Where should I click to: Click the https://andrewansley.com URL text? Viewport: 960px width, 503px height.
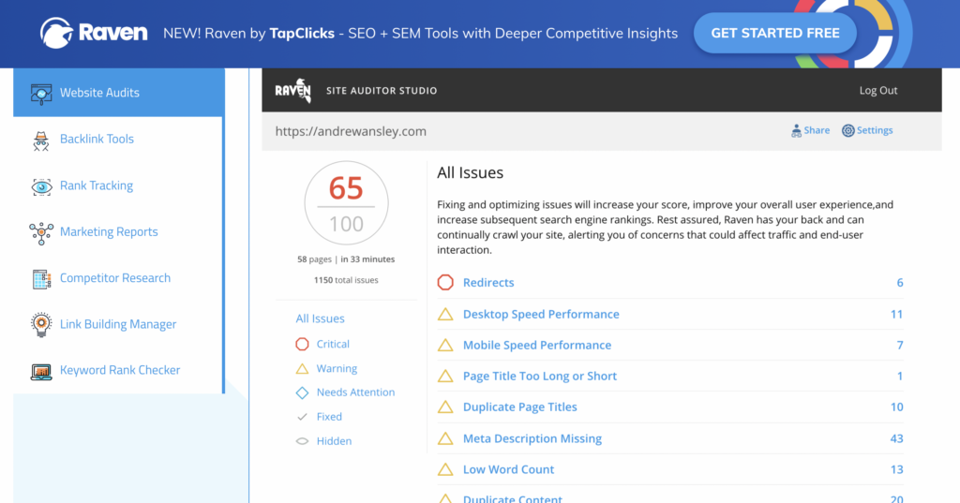point(351,131)
